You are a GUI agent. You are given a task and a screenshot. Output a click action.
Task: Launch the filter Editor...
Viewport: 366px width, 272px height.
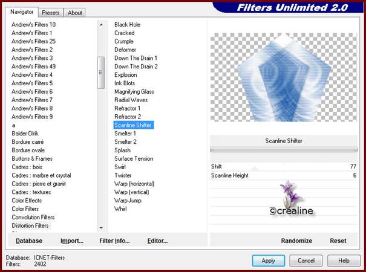point(157,241)
